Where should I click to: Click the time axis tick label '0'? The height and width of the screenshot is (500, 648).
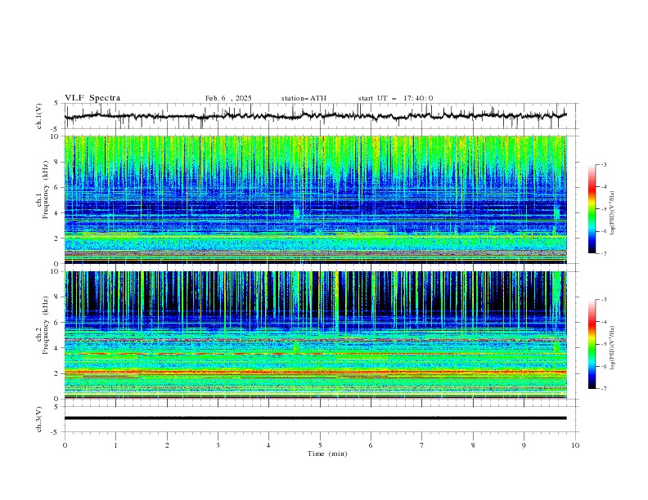65,445
